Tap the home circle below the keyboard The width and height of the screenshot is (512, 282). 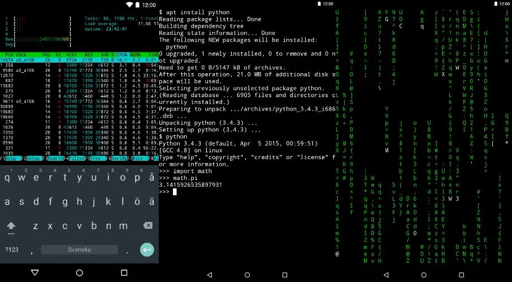click(x=79, y=273)
